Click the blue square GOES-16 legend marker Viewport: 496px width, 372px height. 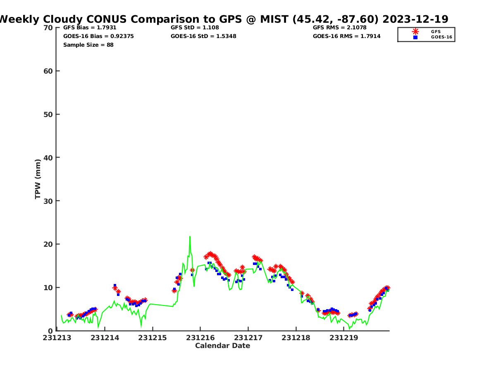click(415, 37)
